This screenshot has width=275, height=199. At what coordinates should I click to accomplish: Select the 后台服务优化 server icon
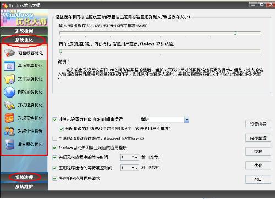tap(9, 144)
